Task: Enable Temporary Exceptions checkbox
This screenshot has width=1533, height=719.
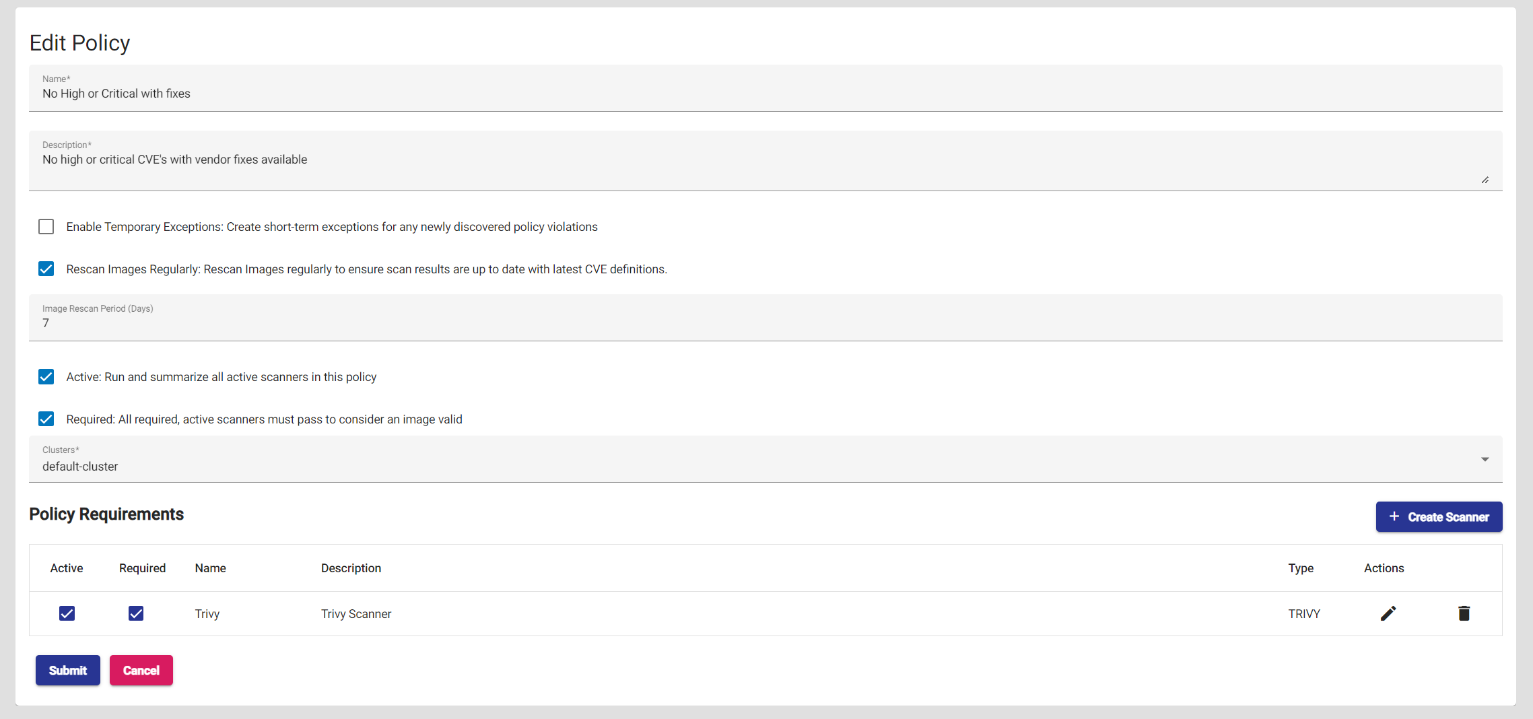Action: 46,227
